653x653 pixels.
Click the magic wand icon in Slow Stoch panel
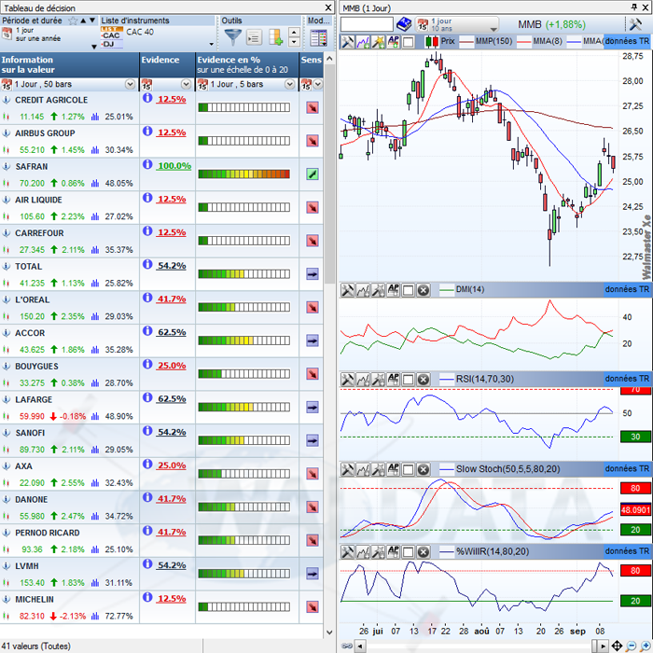click(x=378, y=470)
